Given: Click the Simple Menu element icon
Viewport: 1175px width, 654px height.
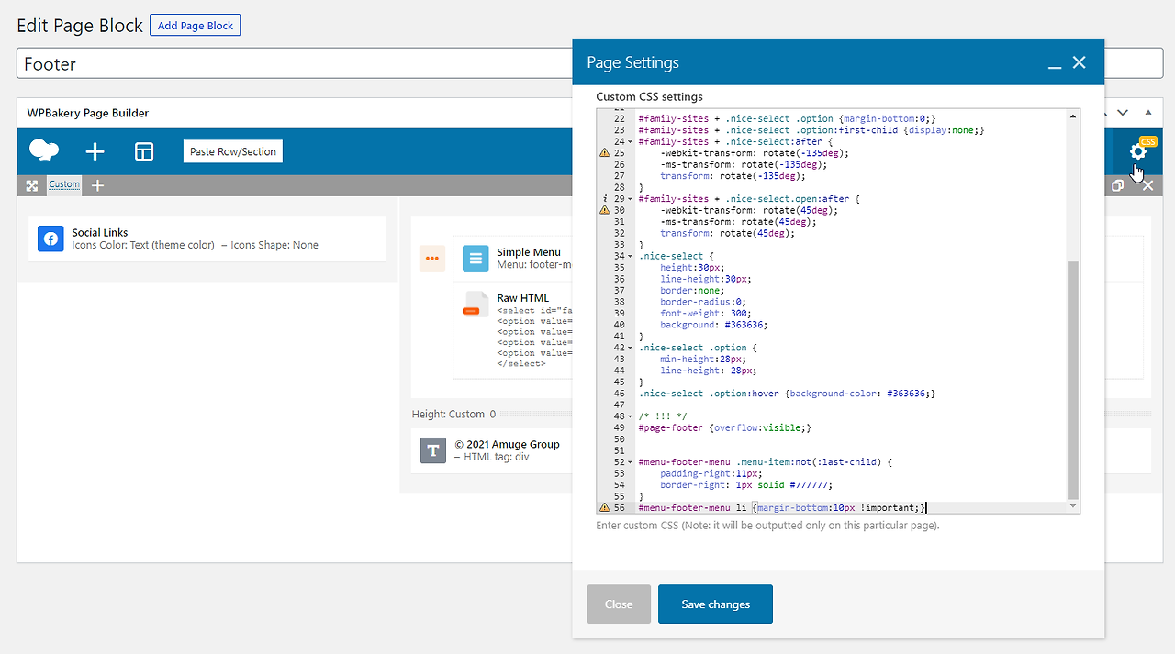Looking at the screenshot, I should coord(476,258).
